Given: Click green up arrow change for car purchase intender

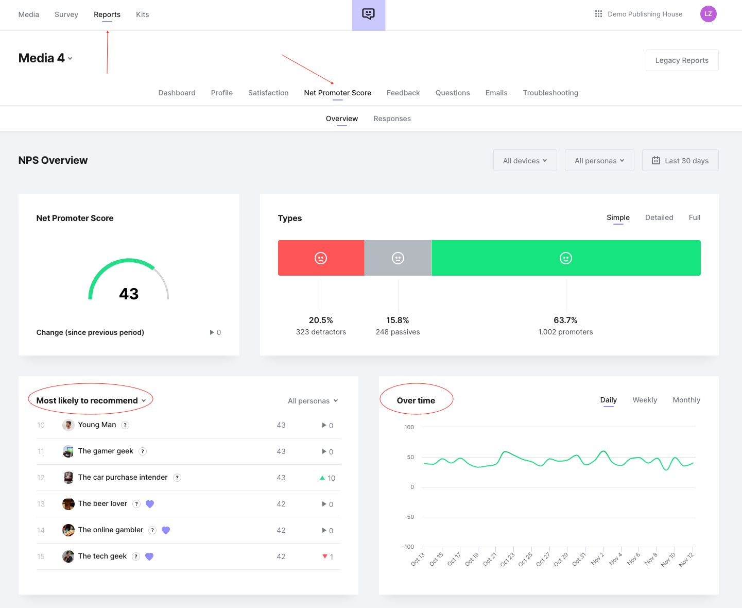Looking at the screenshot, I should [322, 478].
